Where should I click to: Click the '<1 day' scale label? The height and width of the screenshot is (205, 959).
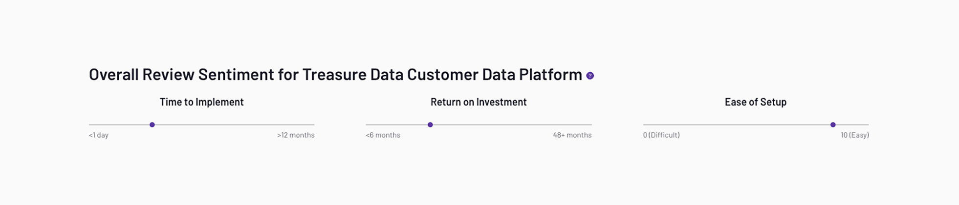coord(99,135)
